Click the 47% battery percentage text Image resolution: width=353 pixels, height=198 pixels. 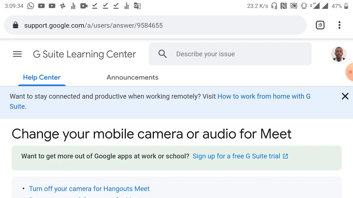pos(337,6)
